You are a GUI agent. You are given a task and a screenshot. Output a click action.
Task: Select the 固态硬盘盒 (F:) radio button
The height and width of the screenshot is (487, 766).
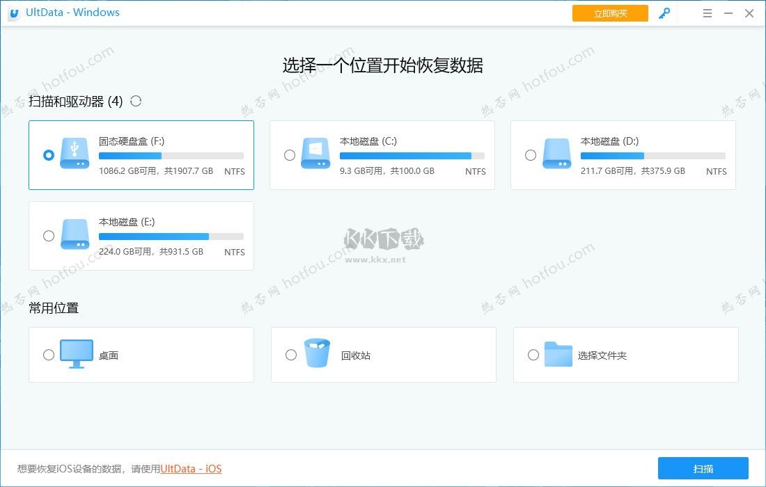point(49,155)
